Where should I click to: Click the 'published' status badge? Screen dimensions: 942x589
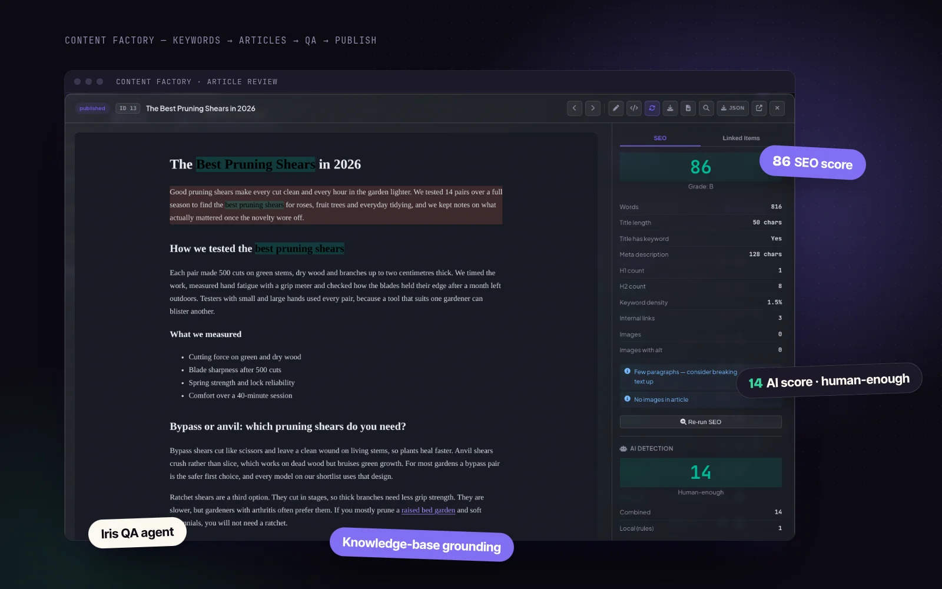(92, 108)
